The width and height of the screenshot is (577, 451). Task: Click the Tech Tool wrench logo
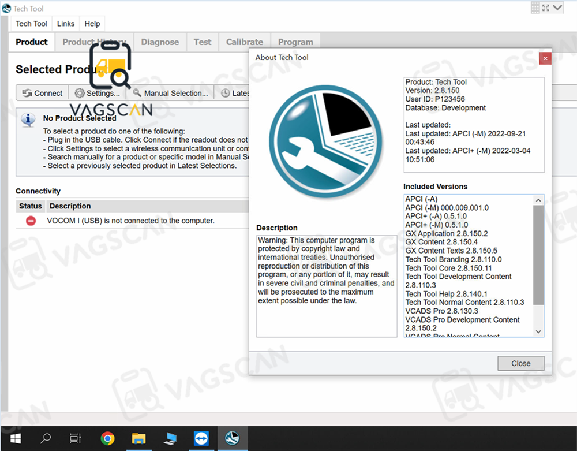[325, 141]
